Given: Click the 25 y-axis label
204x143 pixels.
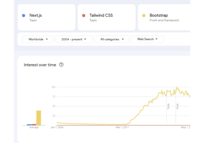Looking at the screenshot, I should click(x=54, y=116).
